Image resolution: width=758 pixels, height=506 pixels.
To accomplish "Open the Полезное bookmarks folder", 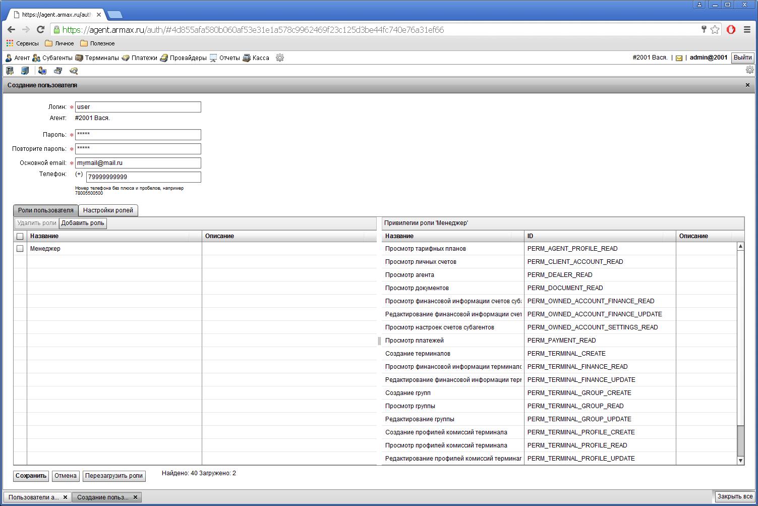I will coord(97,43).
